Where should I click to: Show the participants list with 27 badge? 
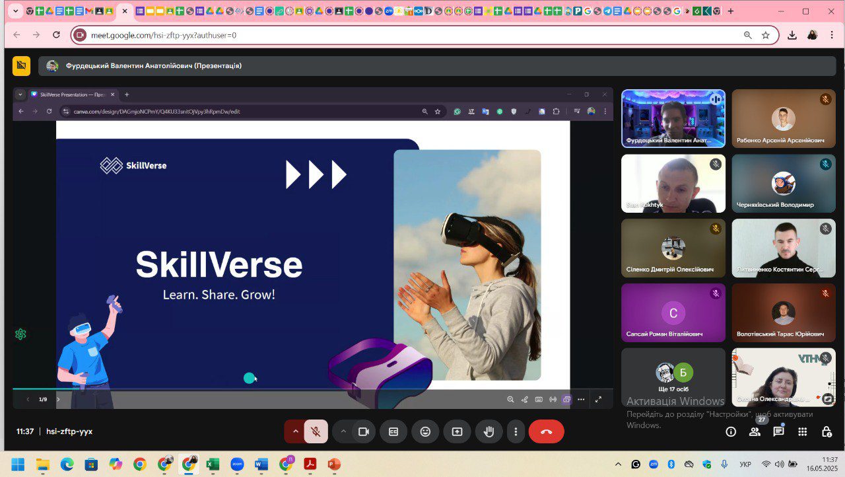click(x=755, y=431)
